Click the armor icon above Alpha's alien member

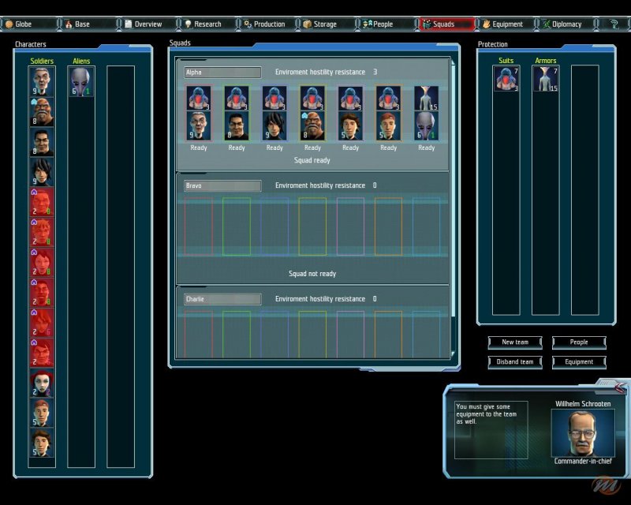pos(426,99)
